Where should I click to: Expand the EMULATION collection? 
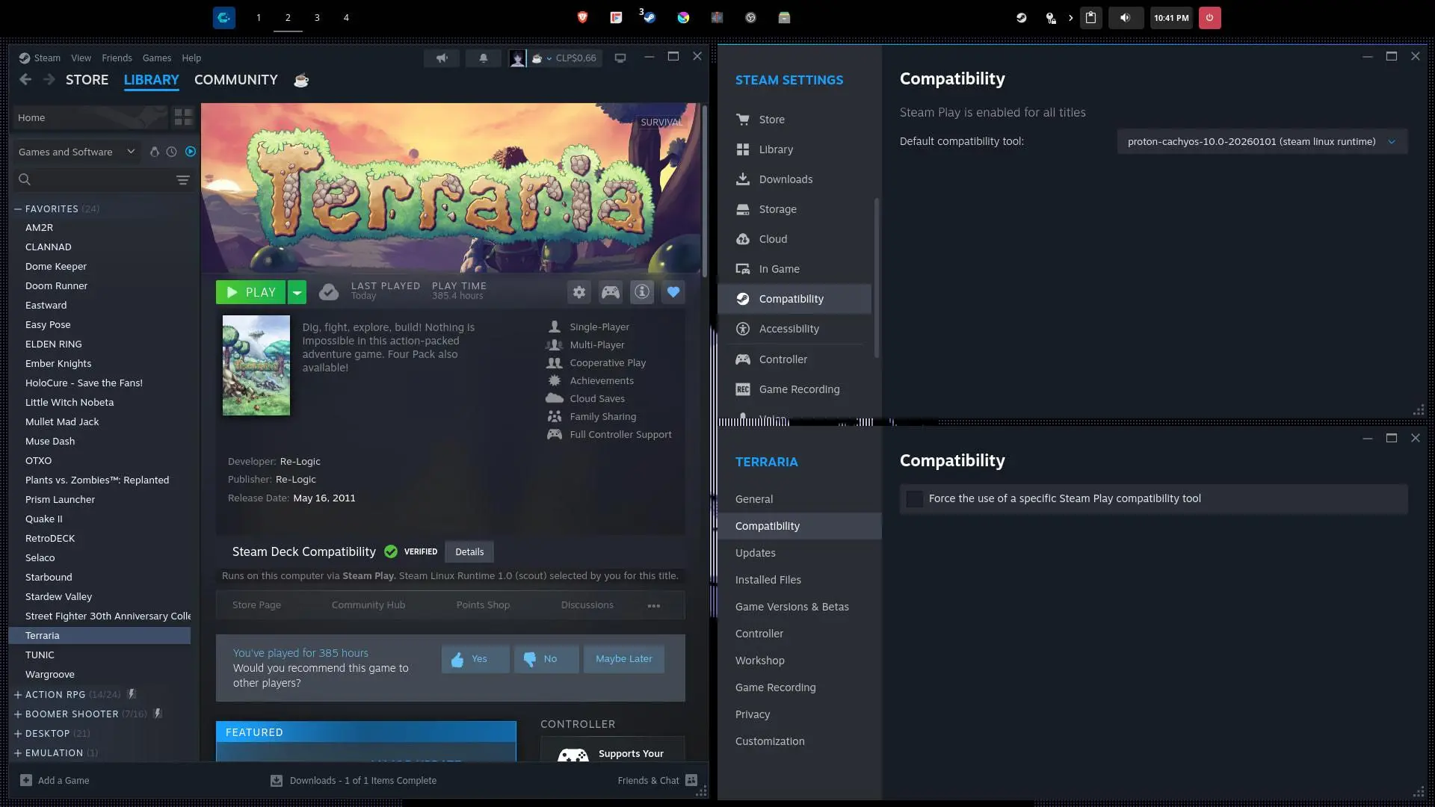tap(18, 753)
